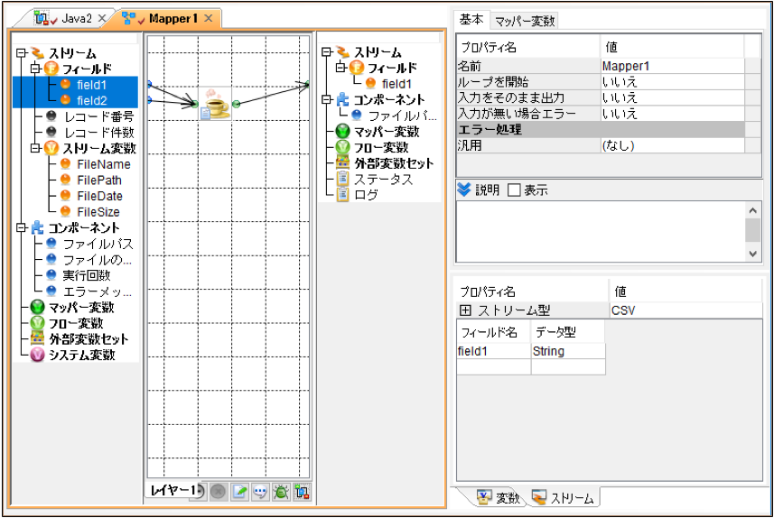The image size is (774, 518).
Task: Select the レイヤー1 layer tab
Action: pos(173,490)
